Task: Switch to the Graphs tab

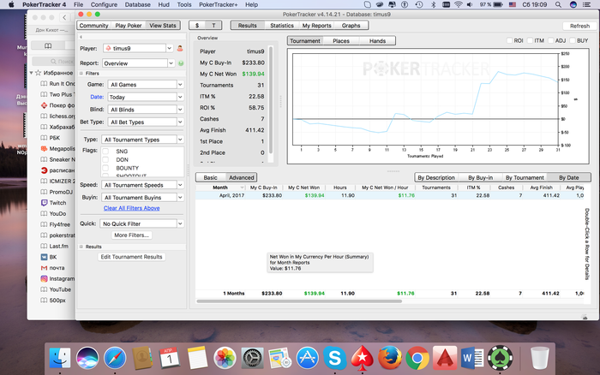Action: [x=351, y=26]
